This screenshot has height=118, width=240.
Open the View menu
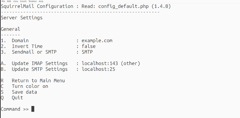pyautogui.click(x=16, y=1)
